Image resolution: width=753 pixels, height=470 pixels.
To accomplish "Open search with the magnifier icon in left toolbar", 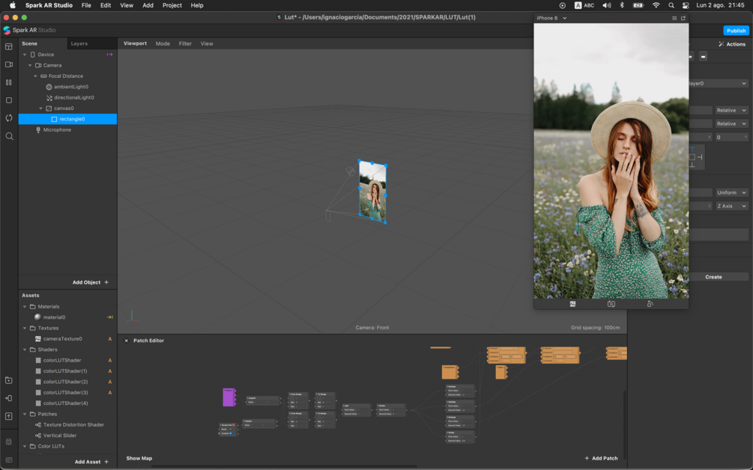I will point(9,136).
